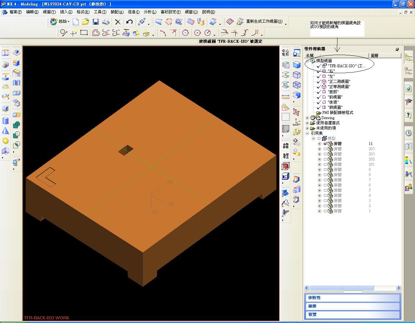
Task: Print using the printer icon
Action: (x=106, y=22)
